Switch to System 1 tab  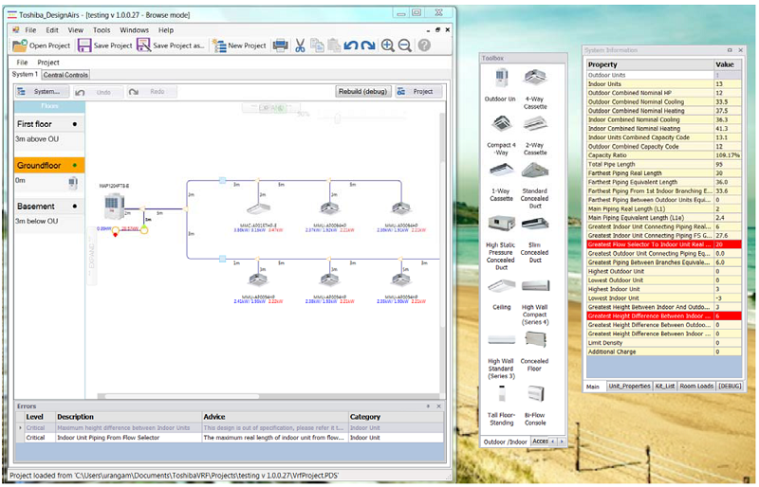click(x=25, y=75)
